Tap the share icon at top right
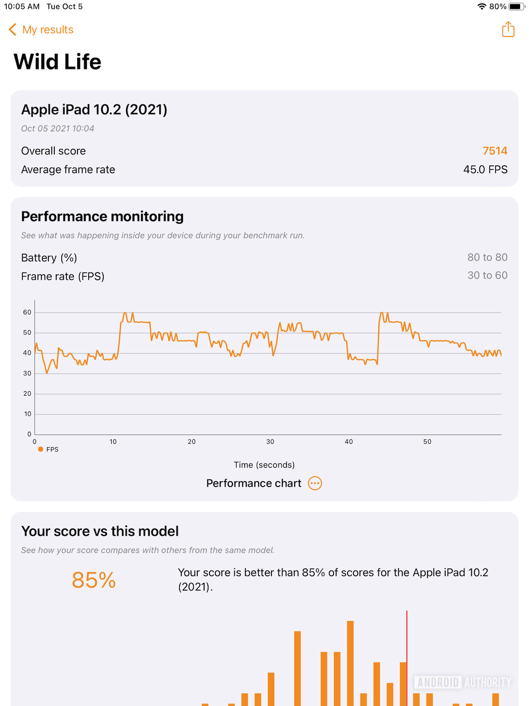Image resolution: width=529 pixels, height=706 pixels. click(x=508, y=29)
